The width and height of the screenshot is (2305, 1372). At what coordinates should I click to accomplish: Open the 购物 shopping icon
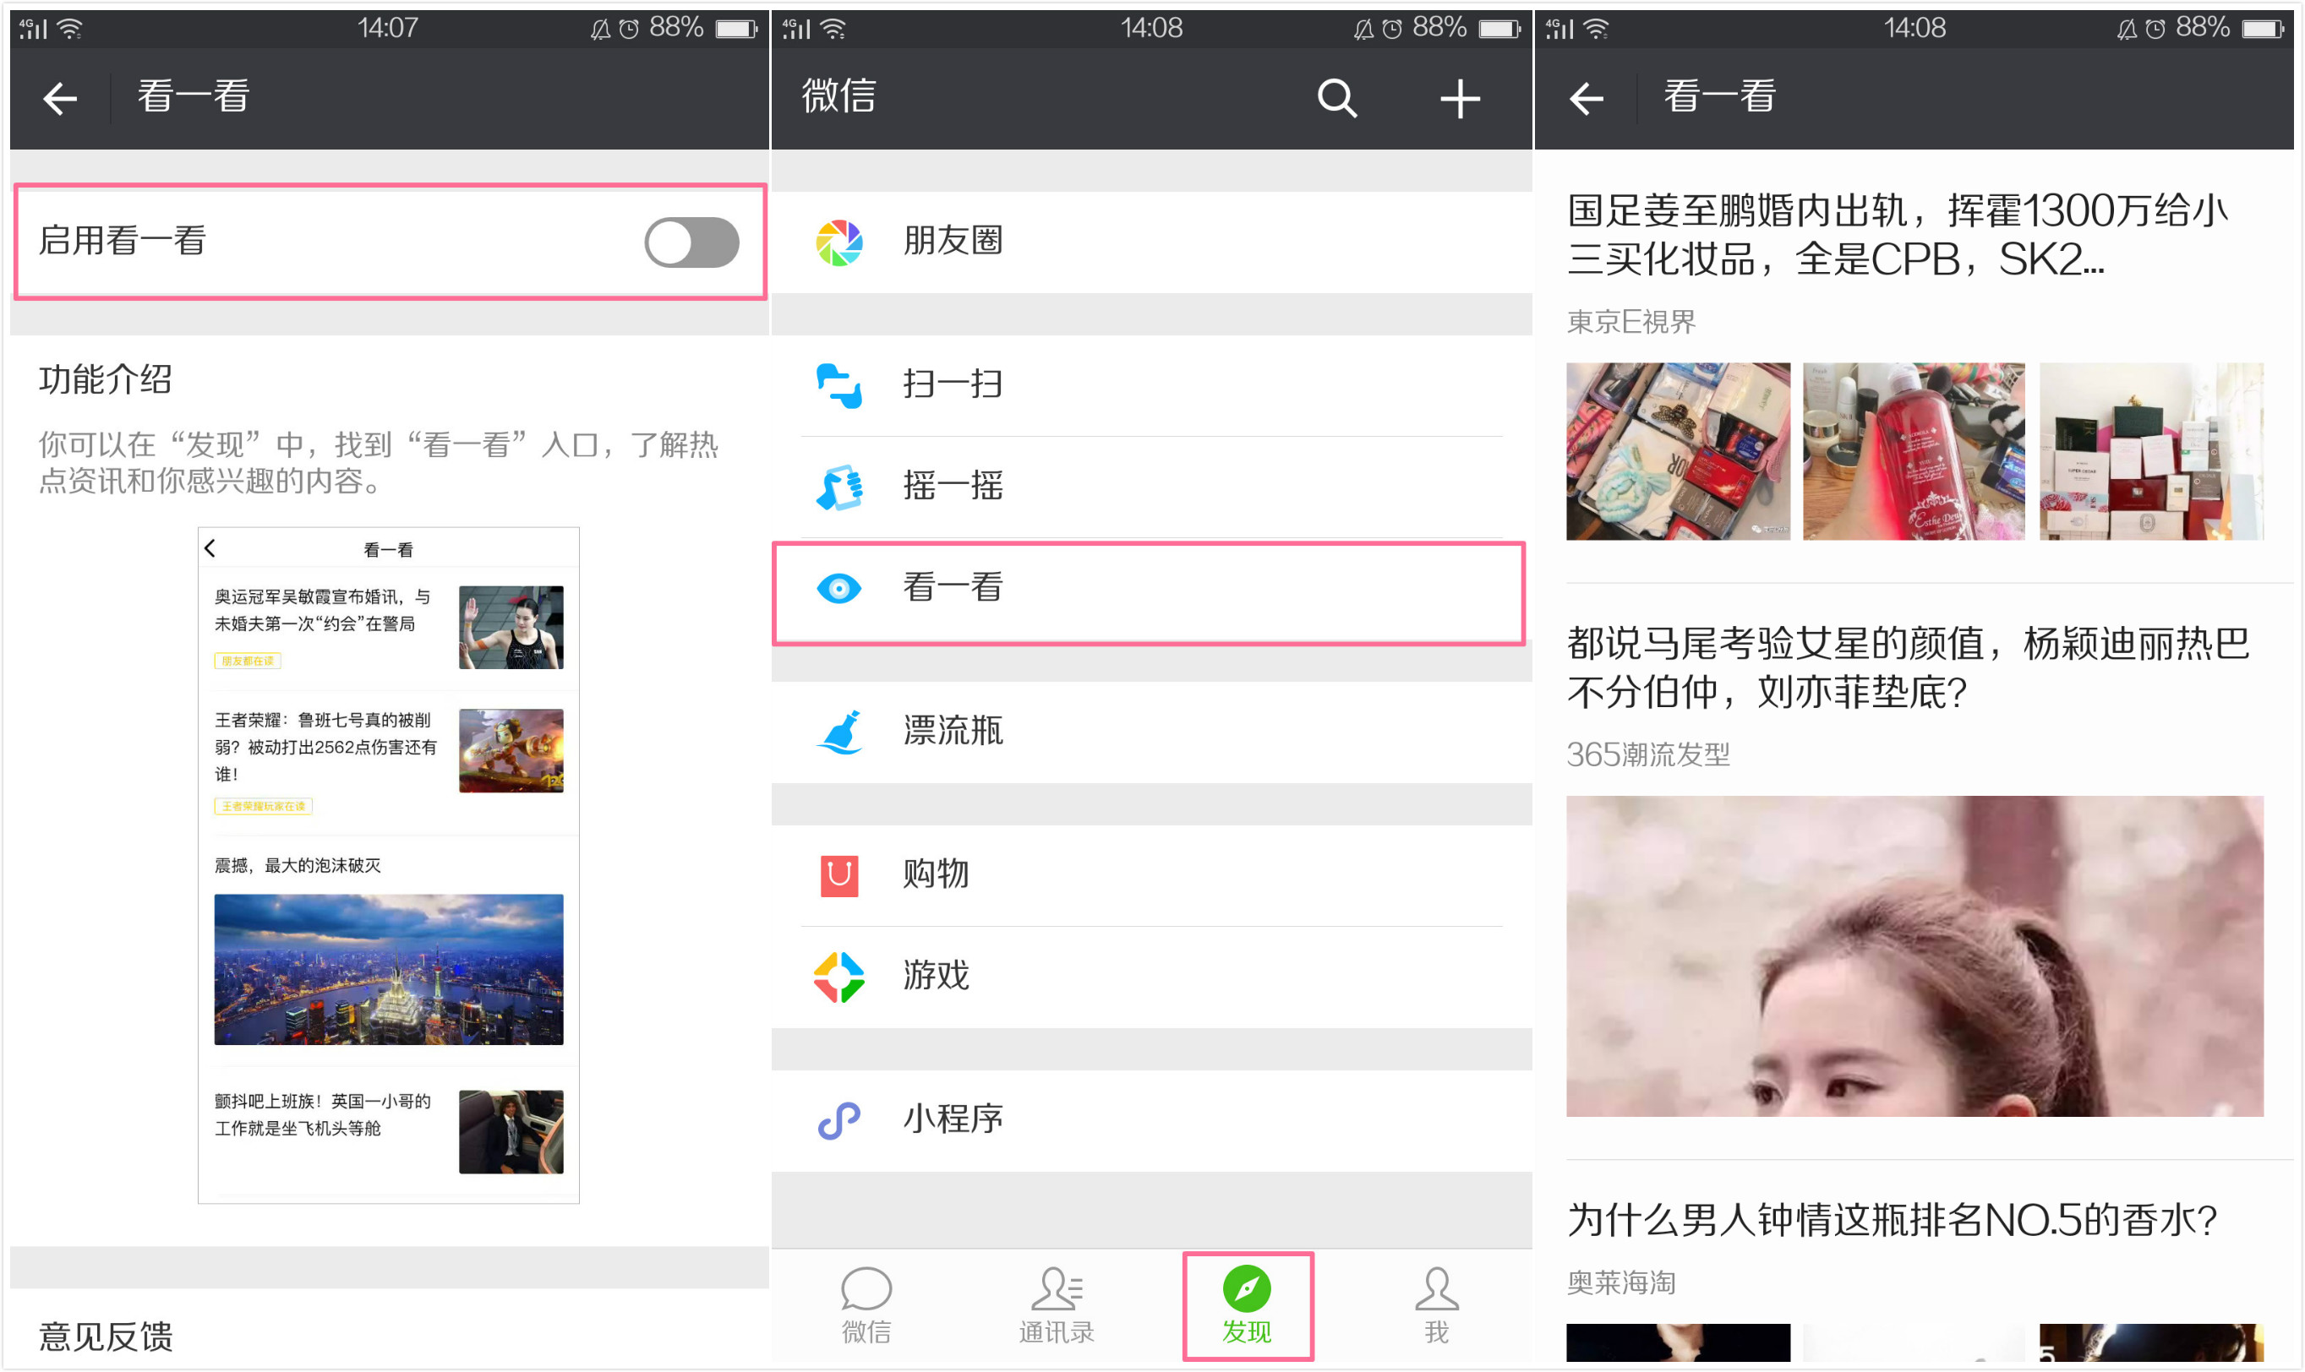[839, 875]
